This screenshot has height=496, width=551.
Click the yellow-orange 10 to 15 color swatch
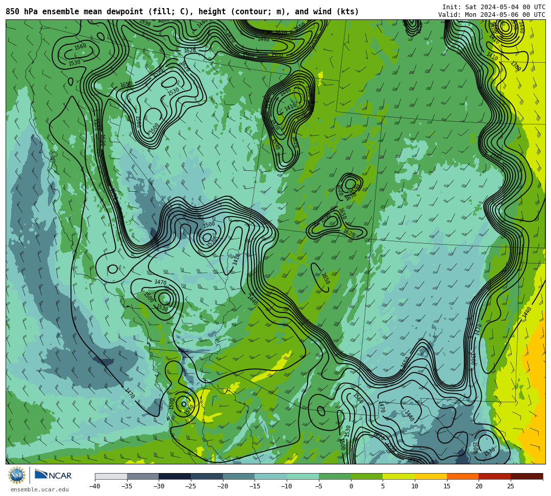coord(431,476)
